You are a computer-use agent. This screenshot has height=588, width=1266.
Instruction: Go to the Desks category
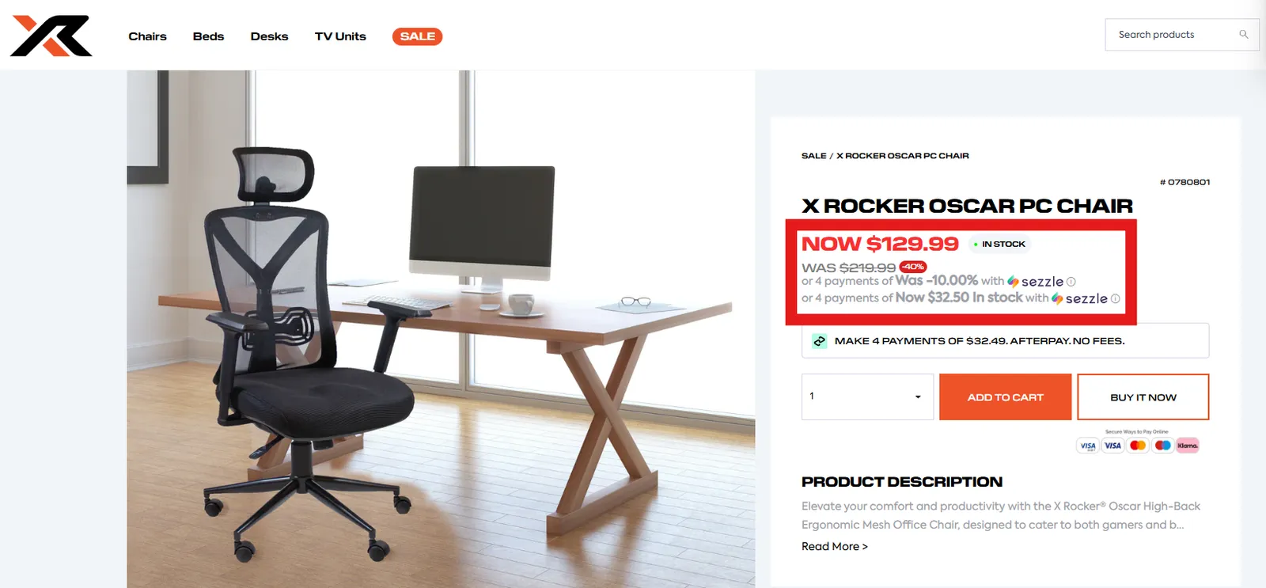point(269,36)
